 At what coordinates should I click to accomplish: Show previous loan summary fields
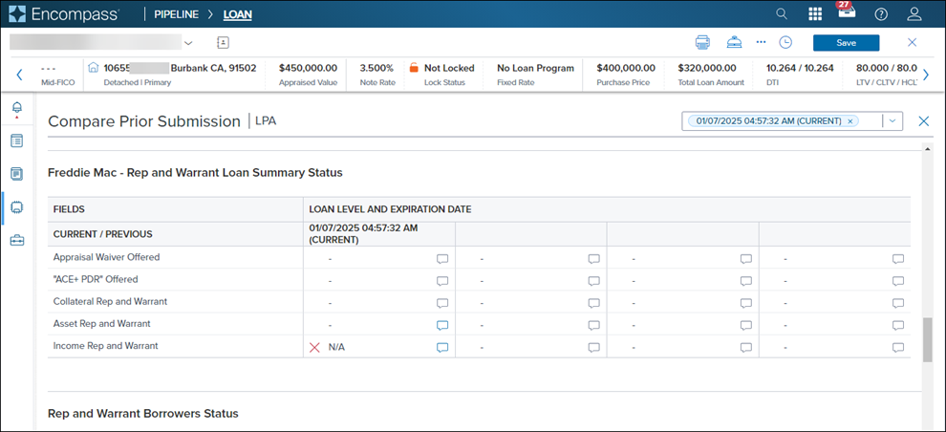(x=19, y=75)
